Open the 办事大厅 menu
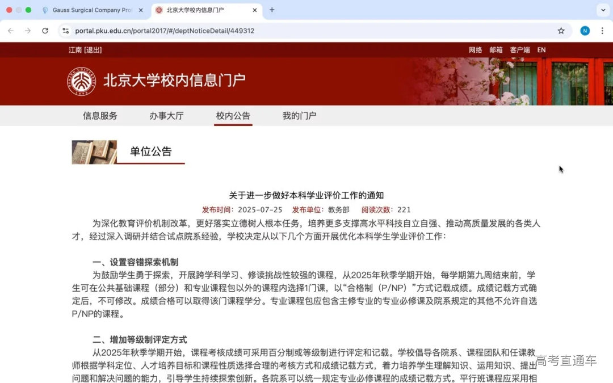The height and width of the screenshot is (383, 613). point(166,116)
